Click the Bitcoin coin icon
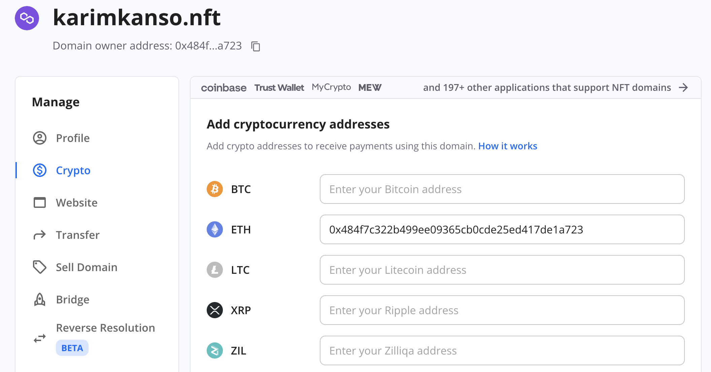 pyautogui.click(x=215, y=189)
